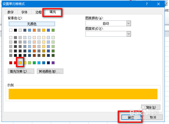The image size is (169, 124).
Task: Open 其他颜色(M)... color picker
Action: 50,71
